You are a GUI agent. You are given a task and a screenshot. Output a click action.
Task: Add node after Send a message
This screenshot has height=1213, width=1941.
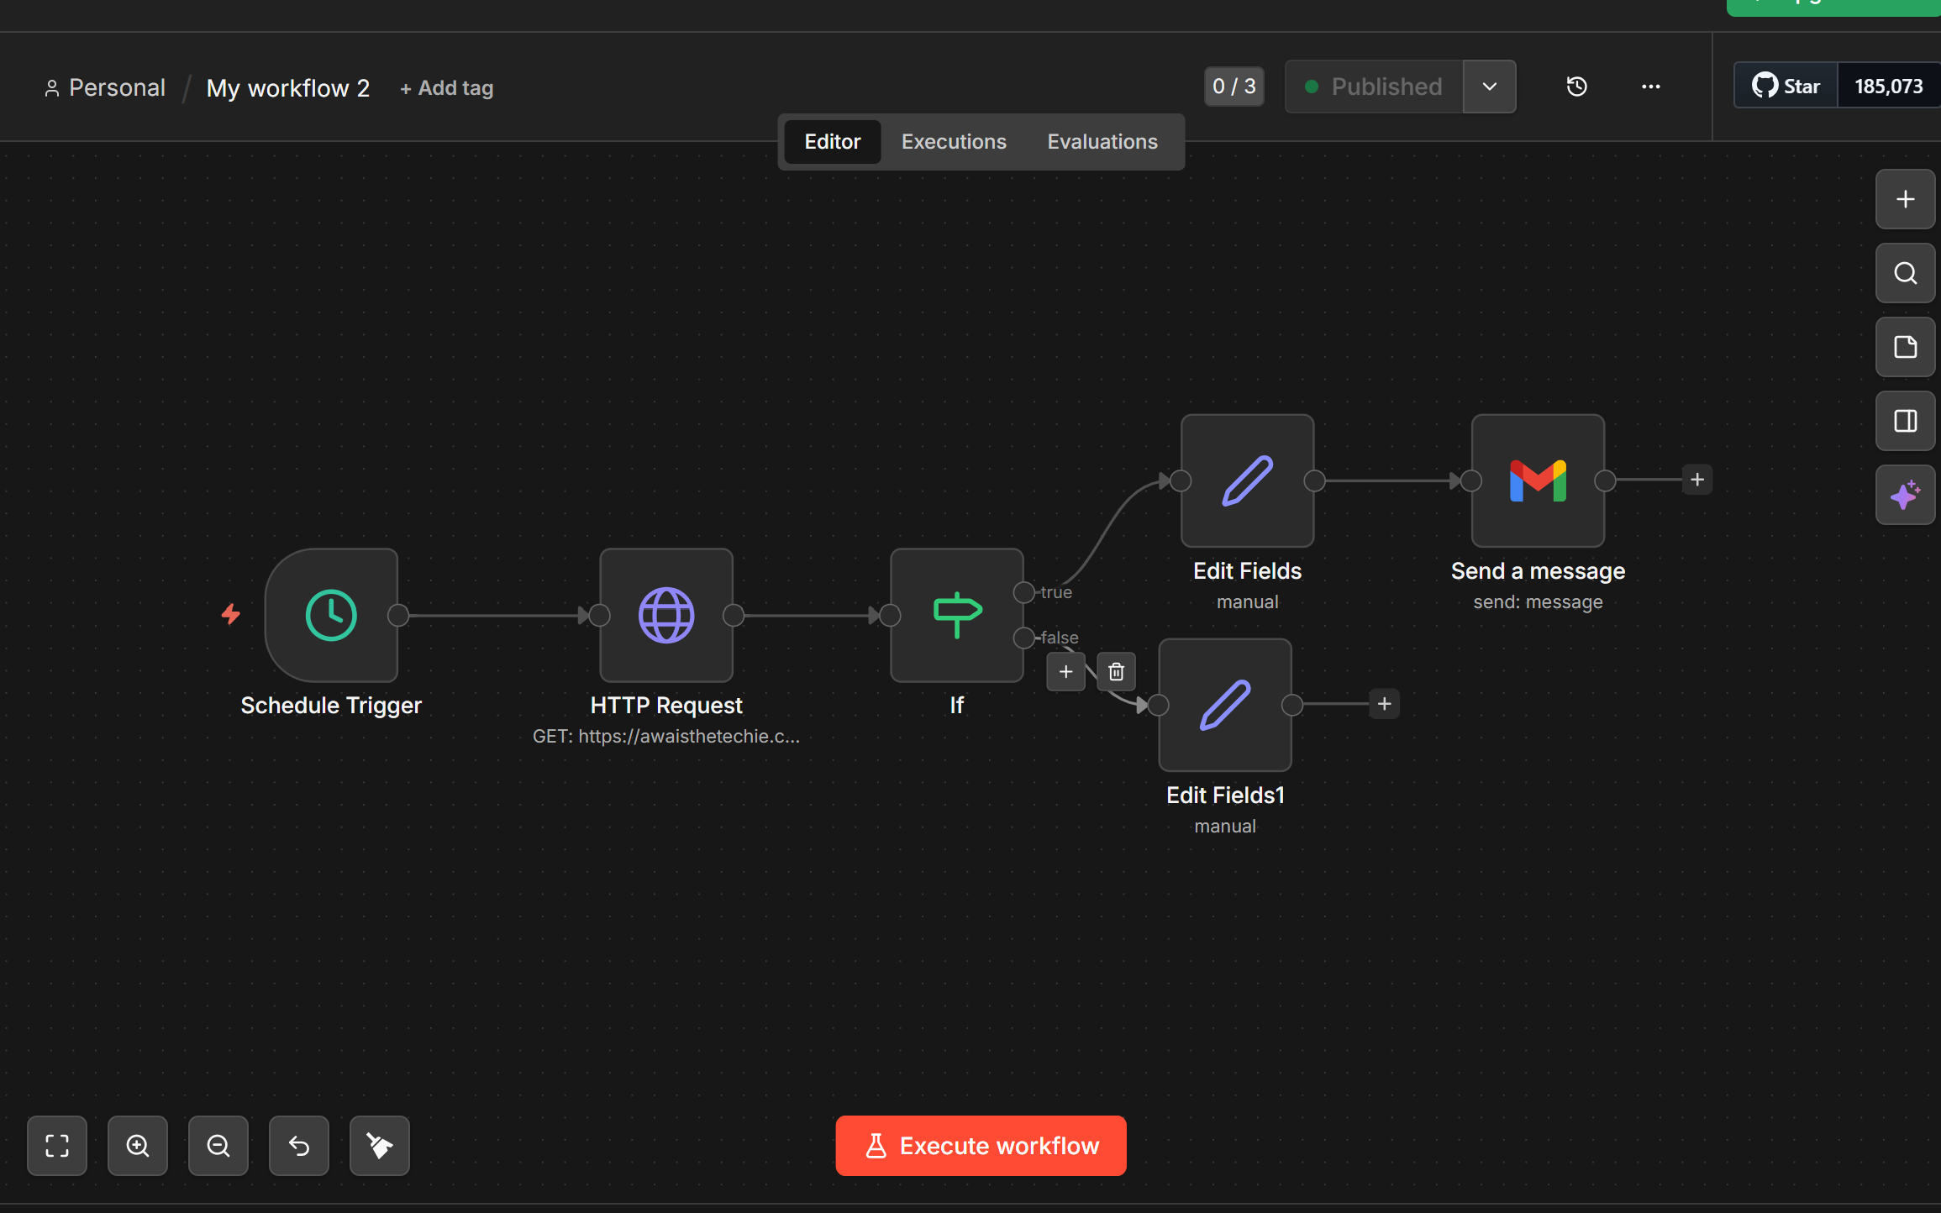point(1697,480)
